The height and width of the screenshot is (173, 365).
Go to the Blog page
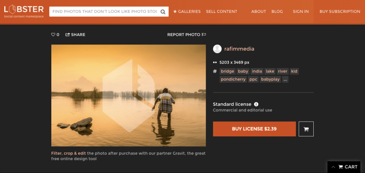[x=277, y=11]
